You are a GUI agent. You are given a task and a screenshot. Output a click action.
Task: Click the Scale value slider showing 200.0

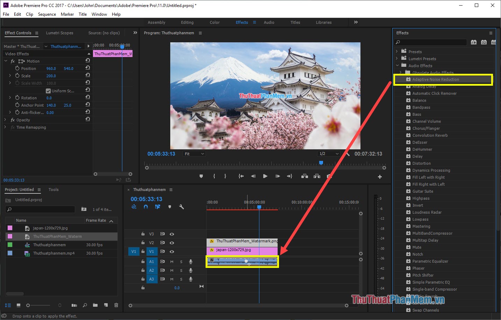(x=51, y=76)
